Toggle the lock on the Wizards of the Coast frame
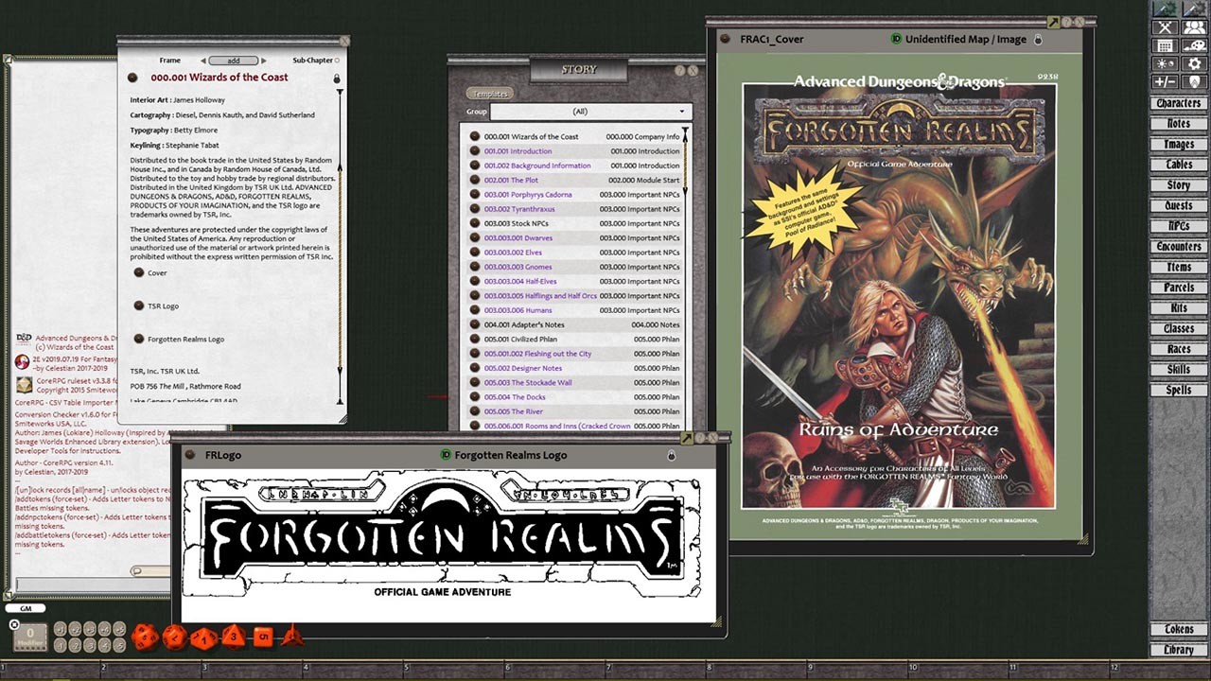Screen dimensions: 1211x681 pyautogui.click(x=338, y=79)
